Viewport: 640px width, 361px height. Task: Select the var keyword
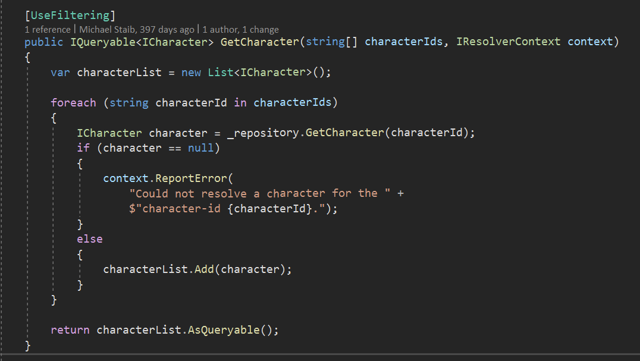point(59,72)
